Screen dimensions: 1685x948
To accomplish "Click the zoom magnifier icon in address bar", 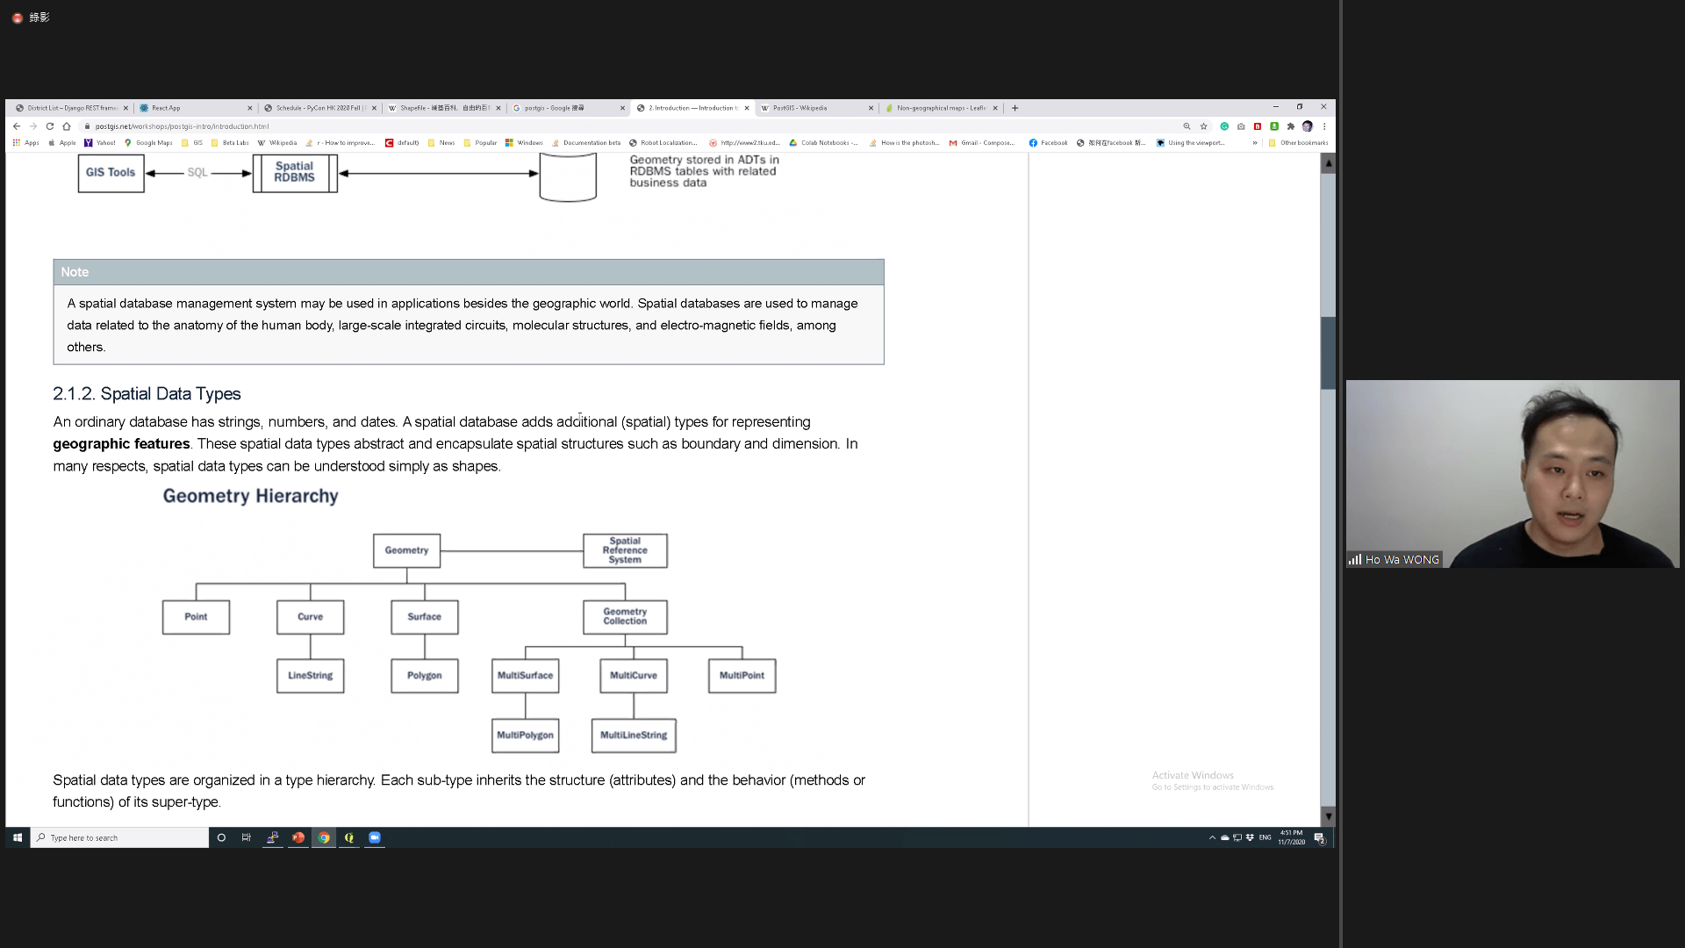I will [1187, 126].
